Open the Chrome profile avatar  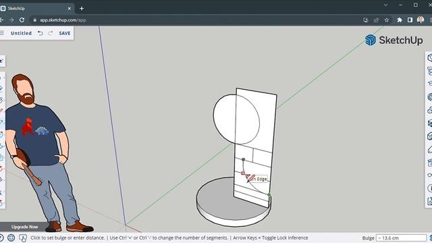pos(421,20)
